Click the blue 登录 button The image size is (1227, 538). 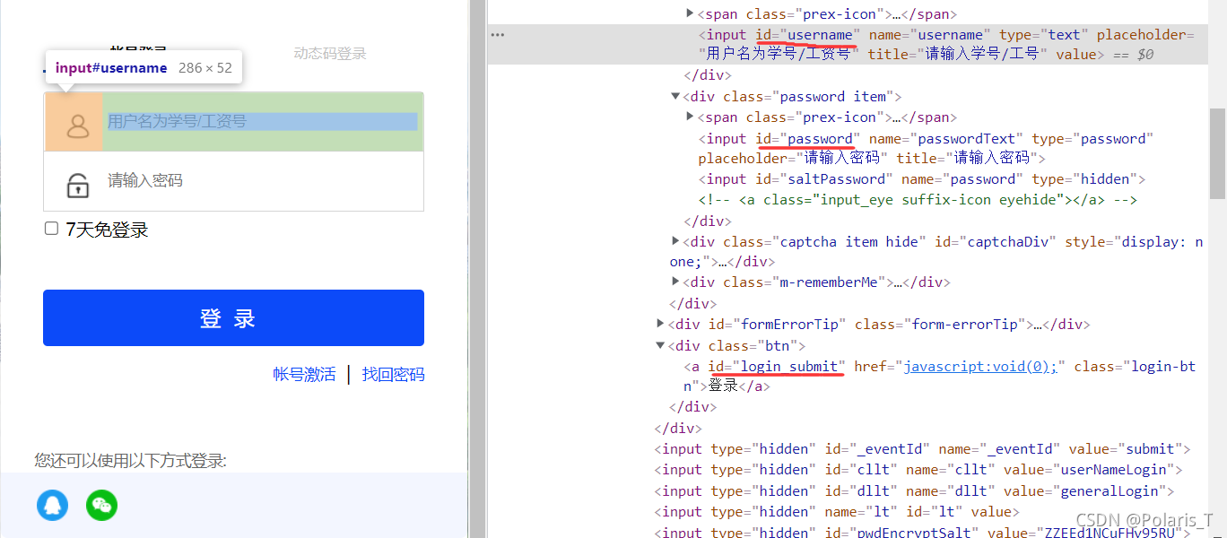click(233, 318)
